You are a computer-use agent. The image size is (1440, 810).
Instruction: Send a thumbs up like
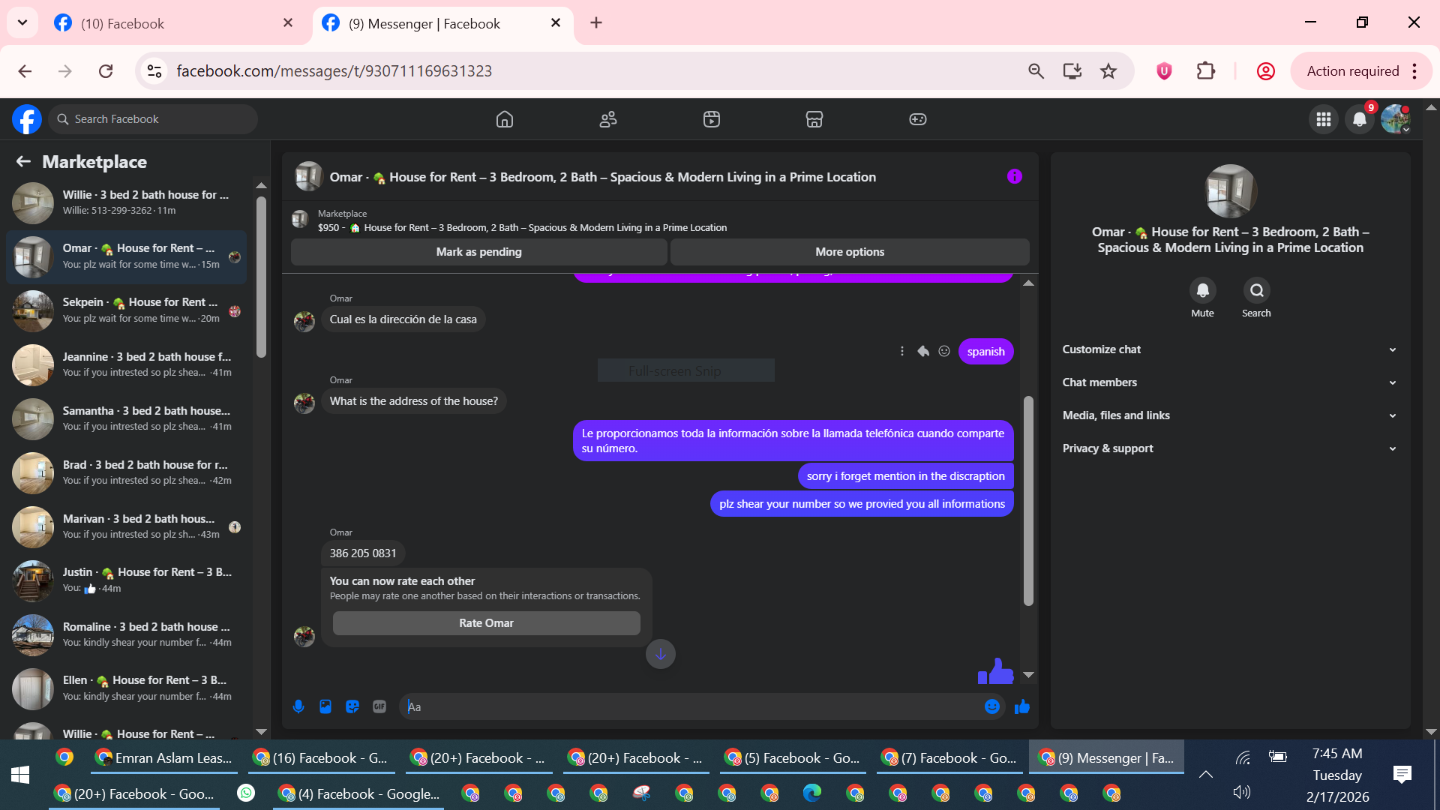pyautogui.click(x=1022, y=706)
